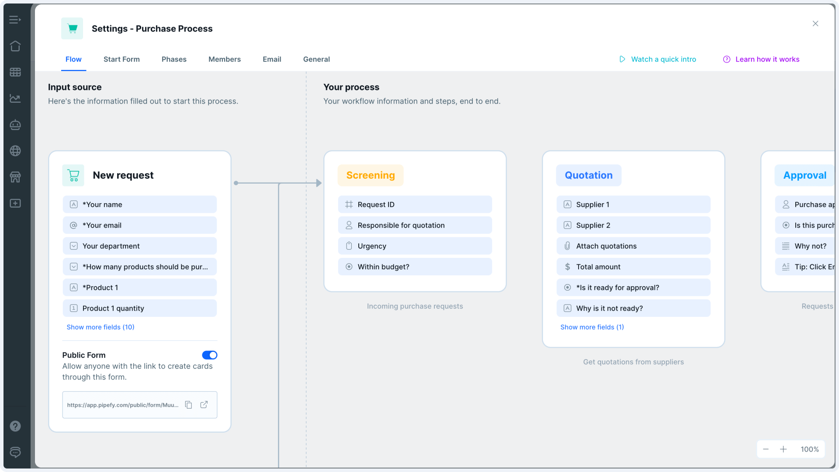Click the table grid sidebar icon
This screenshot has height=472, width=839.
15,72
